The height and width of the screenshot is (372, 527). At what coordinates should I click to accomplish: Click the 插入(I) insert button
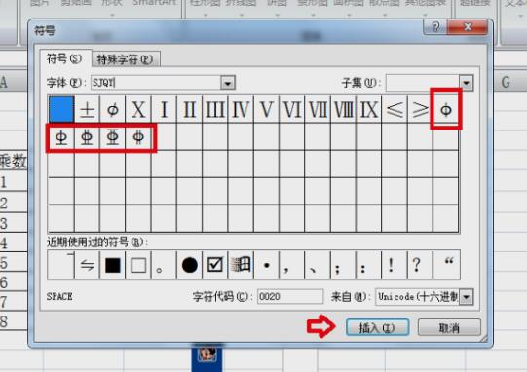(x=377, y=327)
